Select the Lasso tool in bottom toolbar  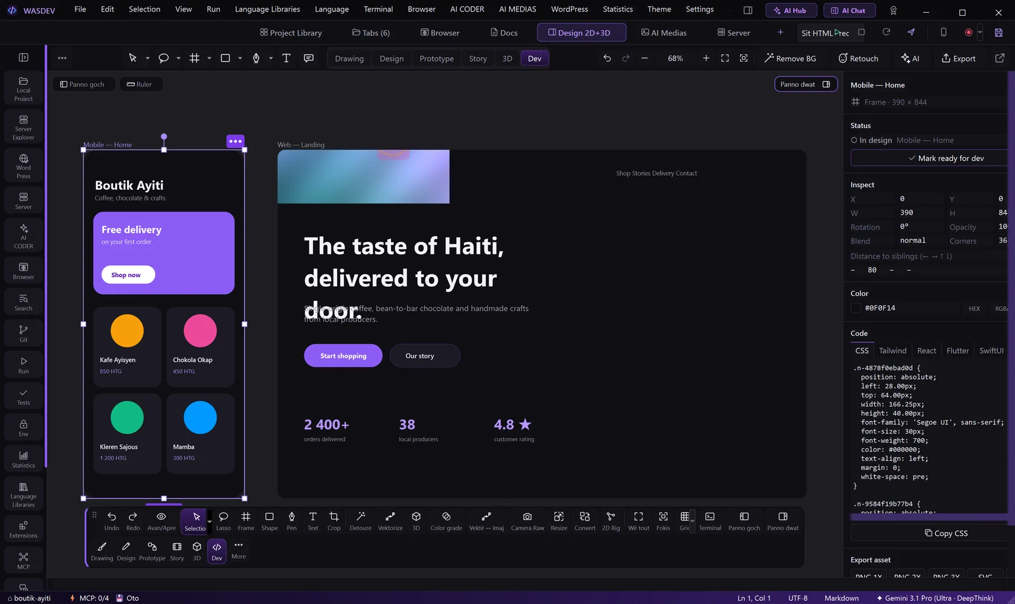(223, 521)
